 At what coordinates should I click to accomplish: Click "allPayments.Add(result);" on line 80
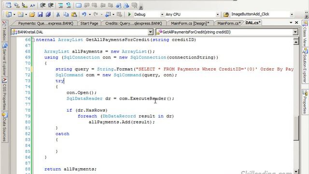[122, 122]
